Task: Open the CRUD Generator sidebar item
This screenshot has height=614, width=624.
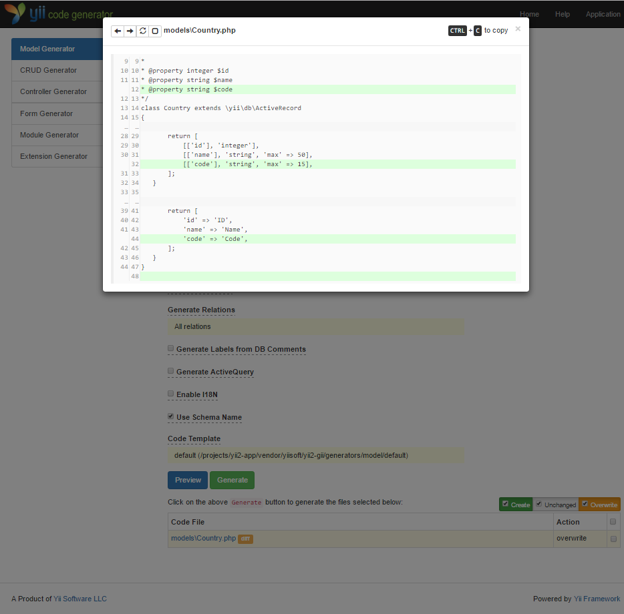Action: pyautogui.click(x=57, y=70)
